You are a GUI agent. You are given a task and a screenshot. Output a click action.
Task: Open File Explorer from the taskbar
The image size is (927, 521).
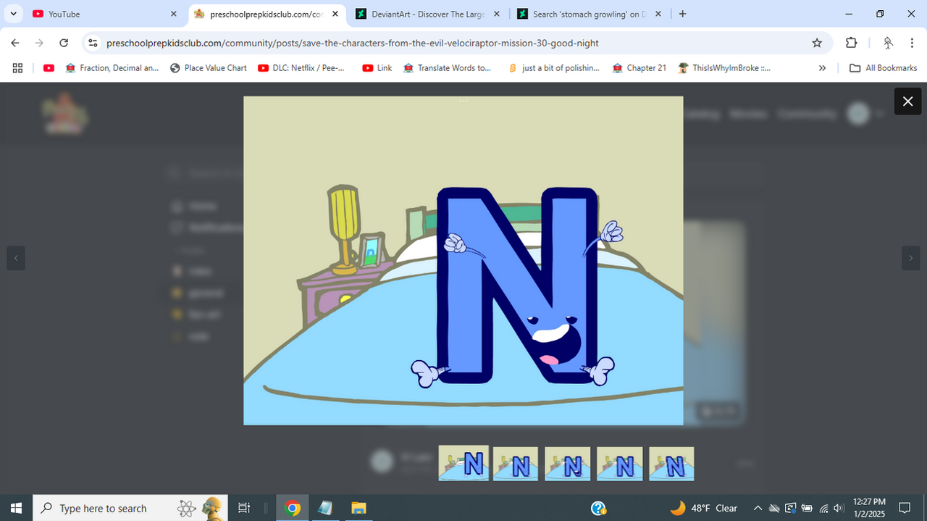click(359, 508)
